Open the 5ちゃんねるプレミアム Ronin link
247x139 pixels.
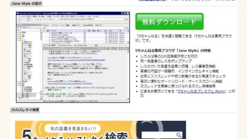(x=201, y=91)
